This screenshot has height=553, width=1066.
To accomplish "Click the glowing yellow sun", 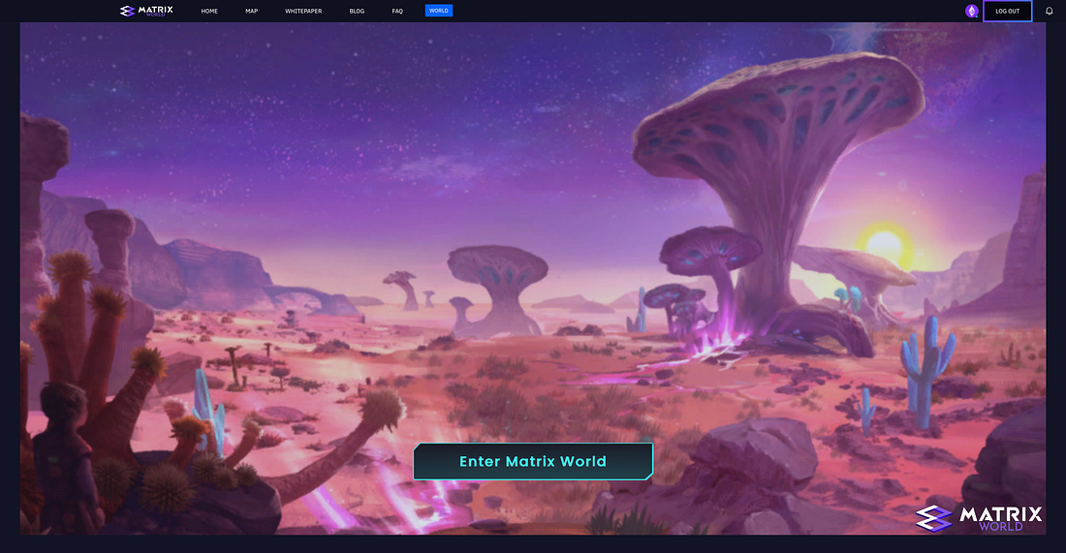I will (884, 242).
